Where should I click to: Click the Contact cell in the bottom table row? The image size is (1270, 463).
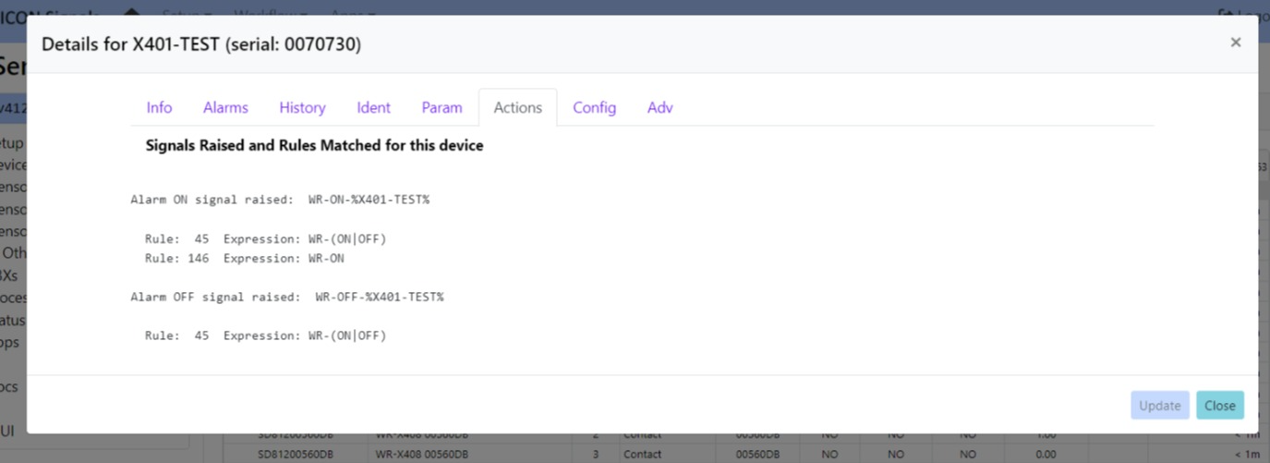[x=643, y=454]
